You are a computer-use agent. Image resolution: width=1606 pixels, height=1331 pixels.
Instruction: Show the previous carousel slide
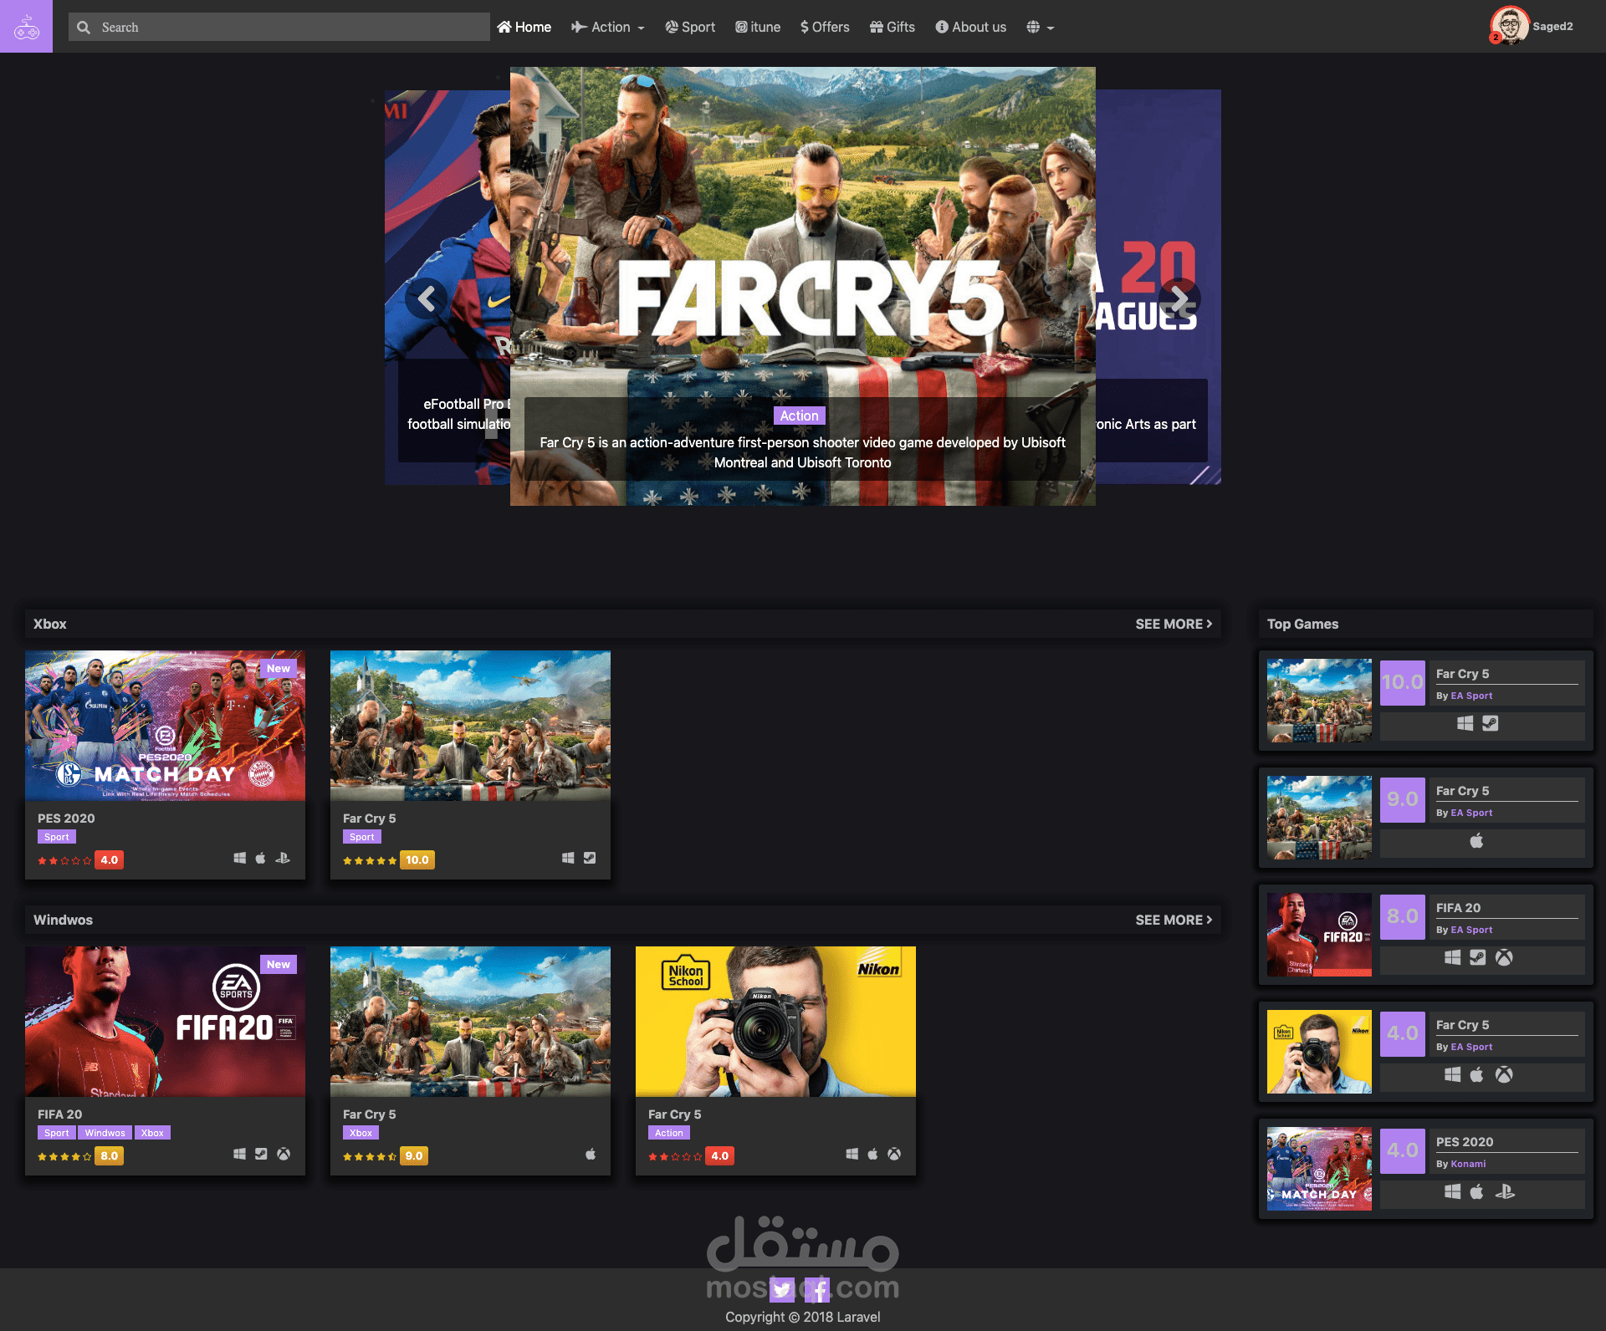427,298
